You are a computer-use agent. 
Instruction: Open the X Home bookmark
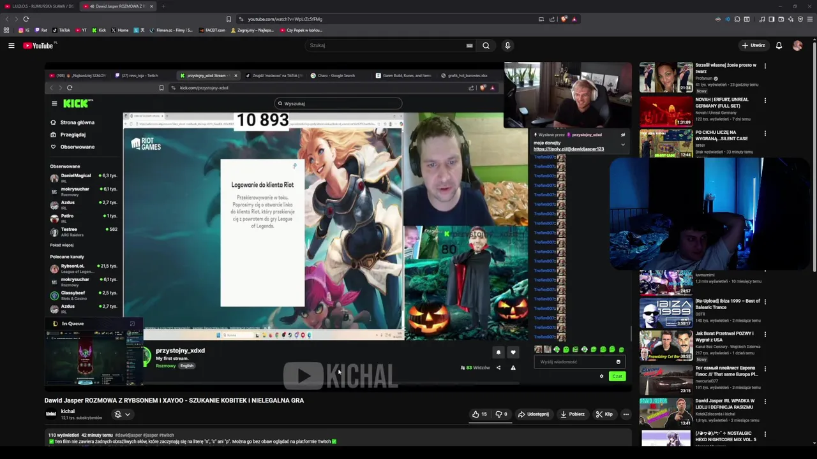(x=120, y=30)
